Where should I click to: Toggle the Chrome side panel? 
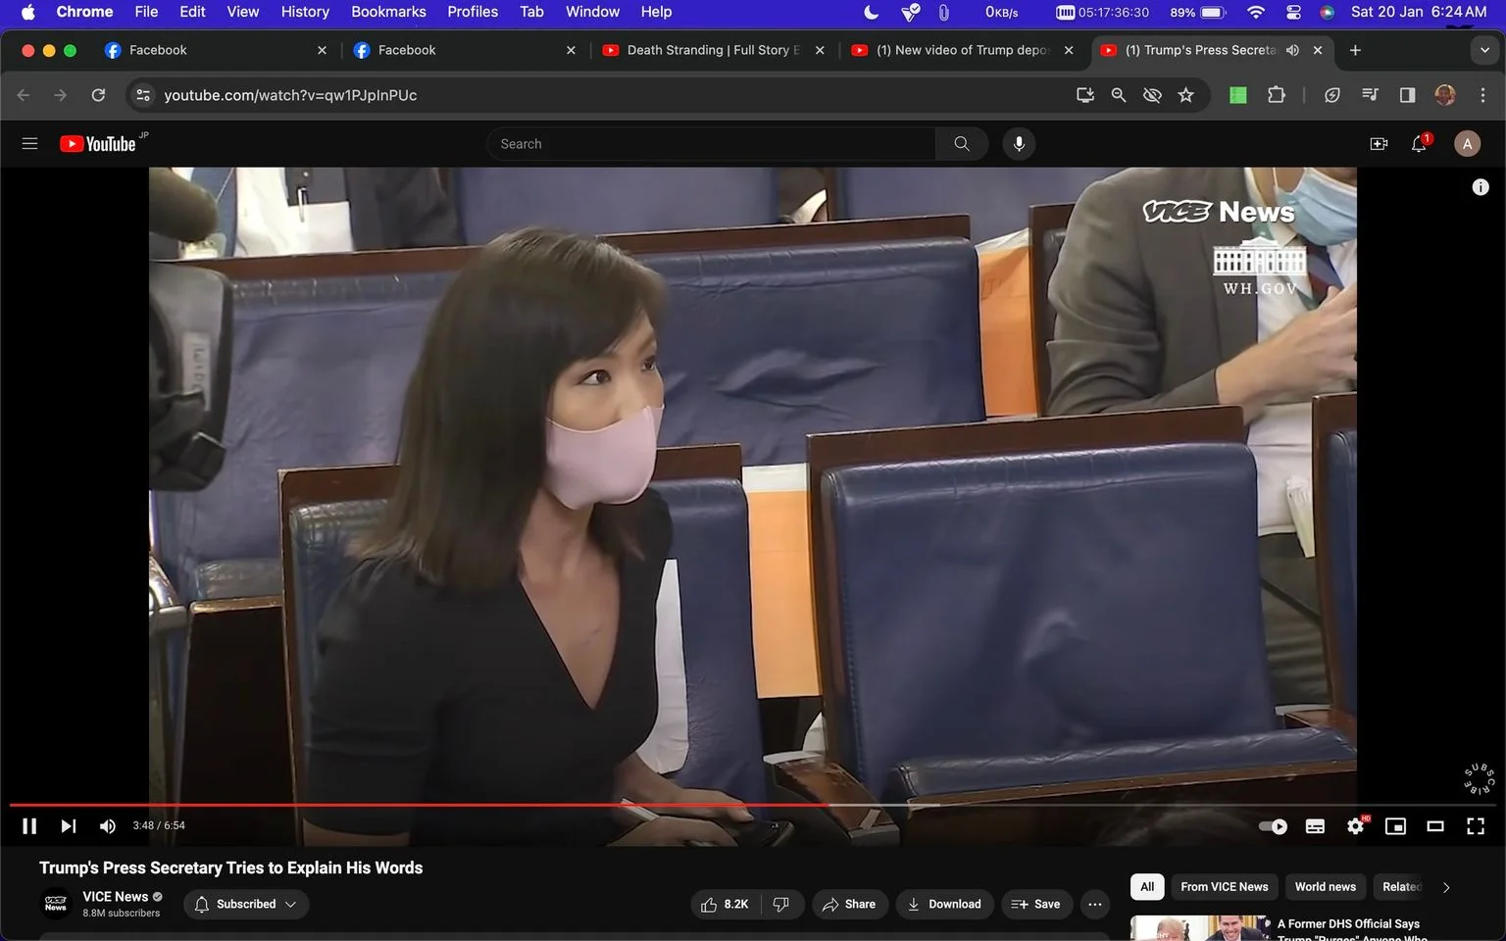pos(1407,95)
